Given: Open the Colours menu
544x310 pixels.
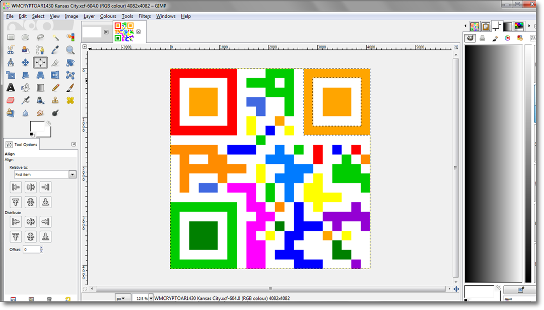Looking at the screenshot, I should pos(108,16).
